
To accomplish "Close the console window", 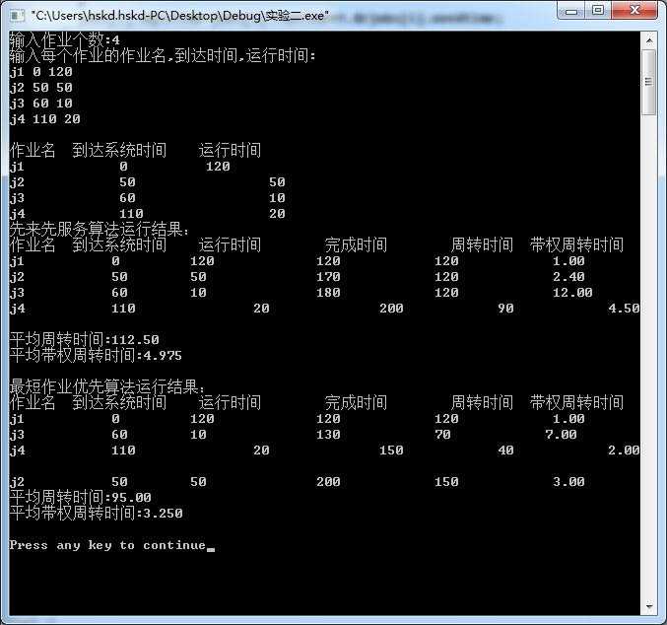I will [634, 11].
